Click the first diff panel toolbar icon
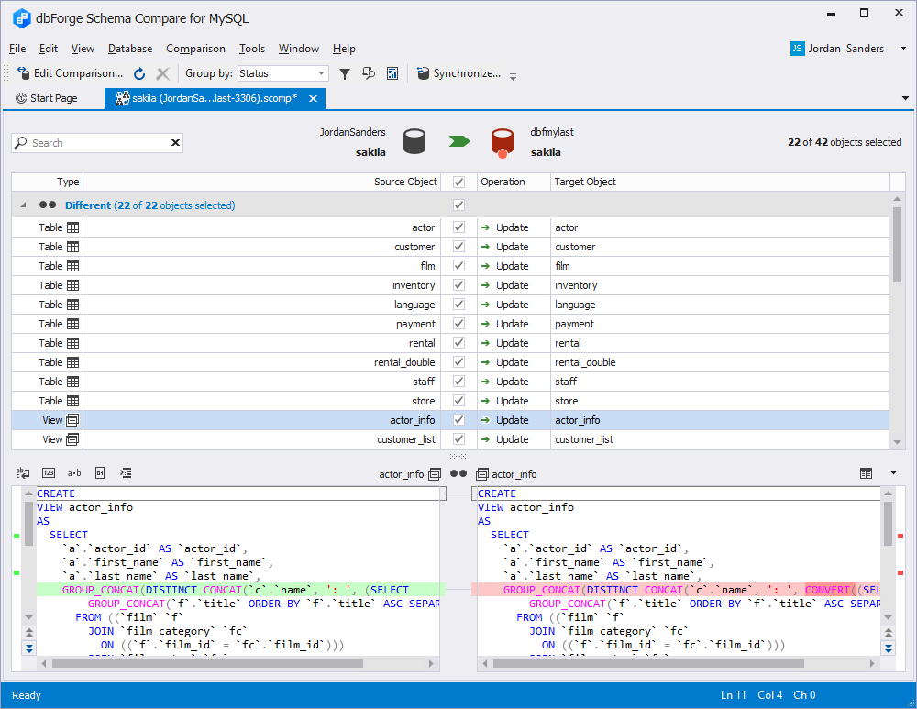This screenshot has height=709, width=917. tap(23, 473)
